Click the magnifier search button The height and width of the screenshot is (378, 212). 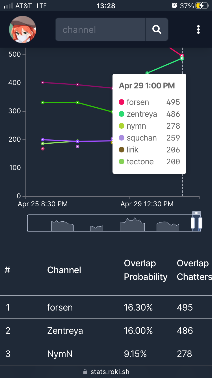tap(157, 29)
